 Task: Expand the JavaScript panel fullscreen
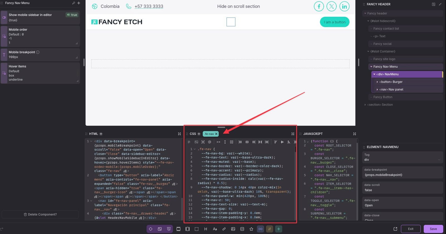(355, 134)
